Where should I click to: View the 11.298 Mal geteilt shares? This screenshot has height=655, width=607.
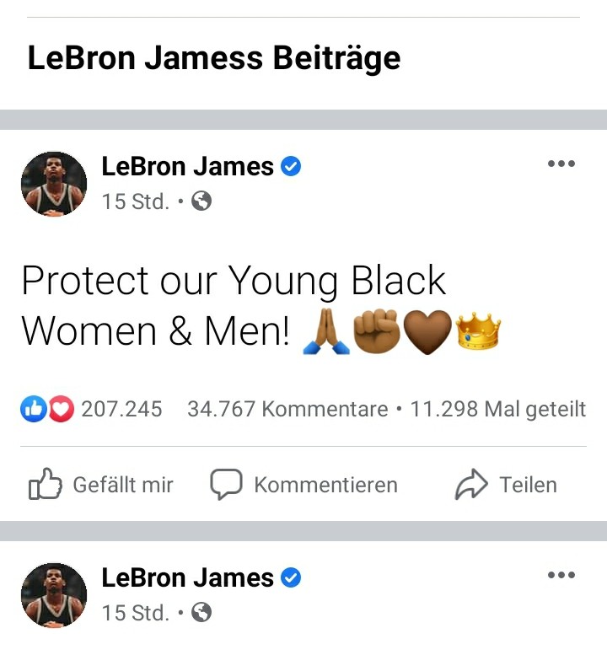(x=498, y=409)
